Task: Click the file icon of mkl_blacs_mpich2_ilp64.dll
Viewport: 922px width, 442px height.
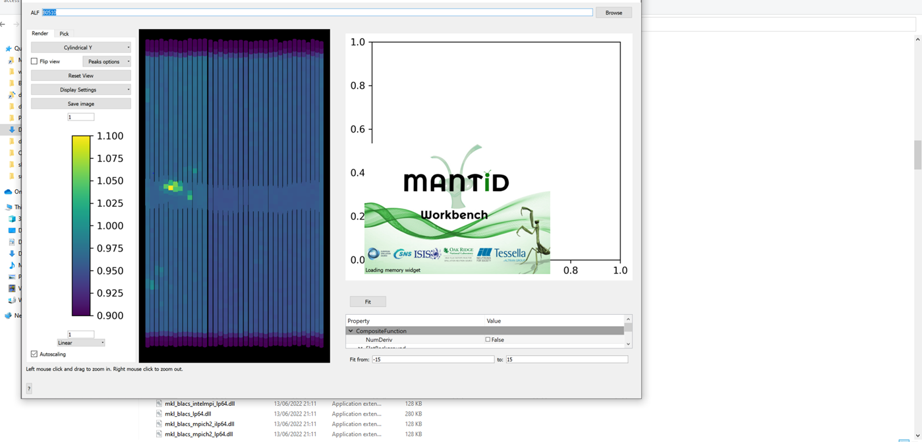Action: (159, 424)
